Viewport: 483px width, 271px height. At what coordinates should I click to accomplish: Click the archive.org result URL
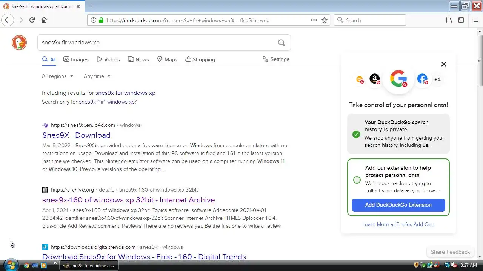72,190
